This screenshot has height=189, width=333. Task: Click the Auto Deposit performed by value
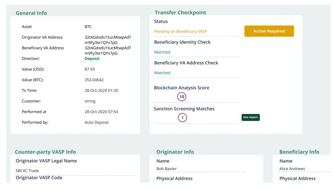97,123
